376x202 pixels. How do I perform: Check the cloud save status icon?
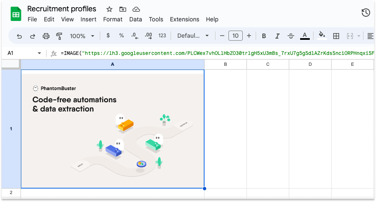pyautogui.click(x=136, y=9)
